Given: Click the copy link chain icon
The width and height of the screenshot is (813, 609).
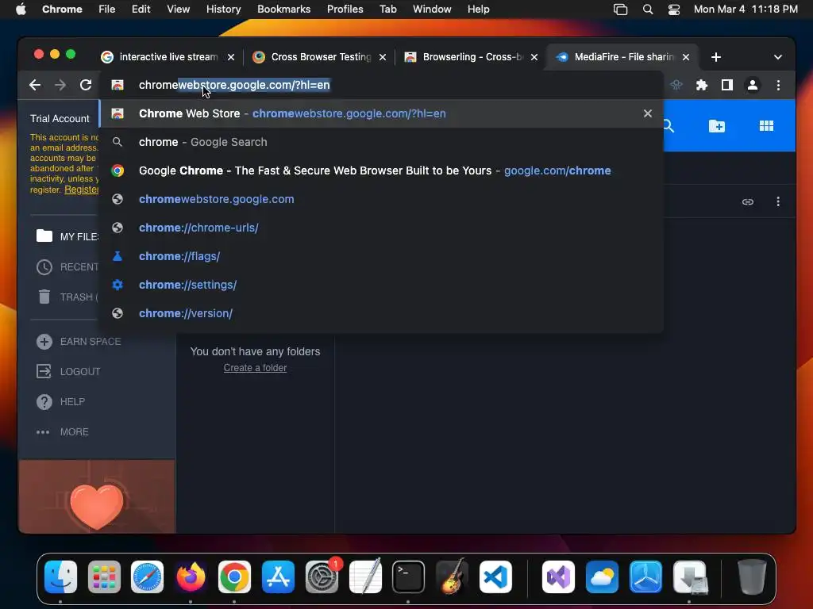Looking at the screenshot, I should tap(748, 201).
